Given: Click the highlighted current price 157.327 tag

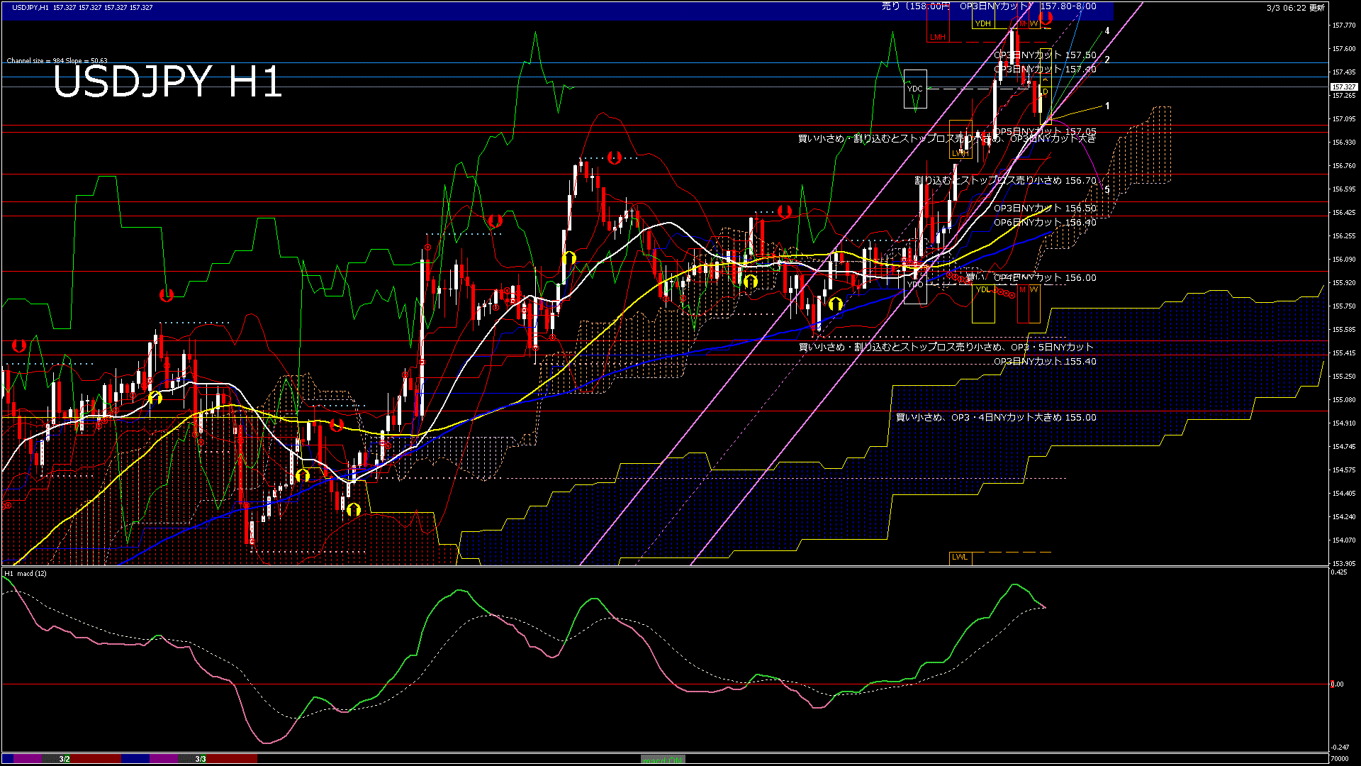Looking at the screenshot, I should point(1343,87).
